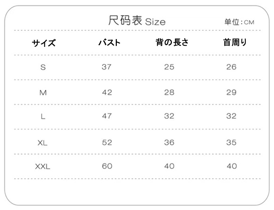This screenshot has height=210, width=274.
Task: Click neck value 29 for size M
Action: [x=232, y=92]
